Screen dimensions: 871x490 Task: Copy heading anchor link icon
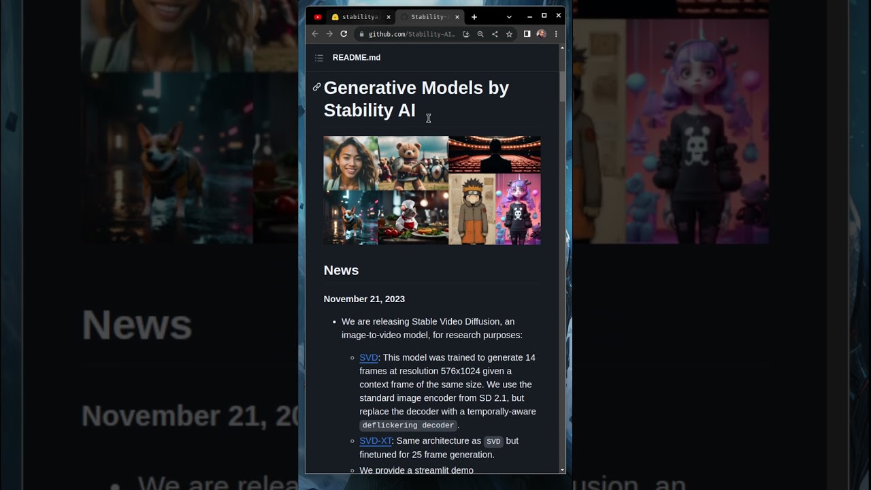click(x=316, y=87)
